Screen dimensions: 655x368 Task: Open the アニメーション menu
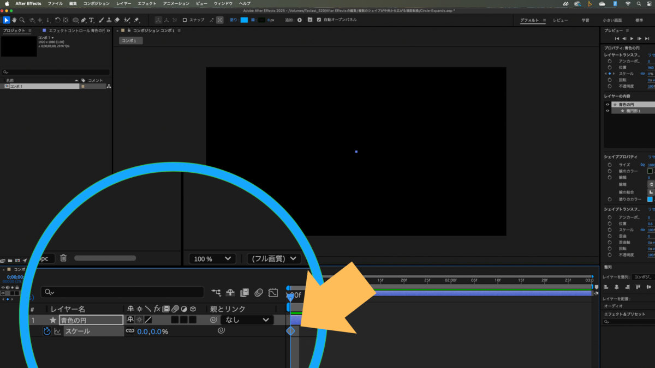[x=176, y=4]
